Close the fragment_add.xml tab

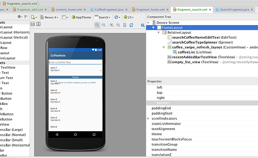tap(46, 10)
